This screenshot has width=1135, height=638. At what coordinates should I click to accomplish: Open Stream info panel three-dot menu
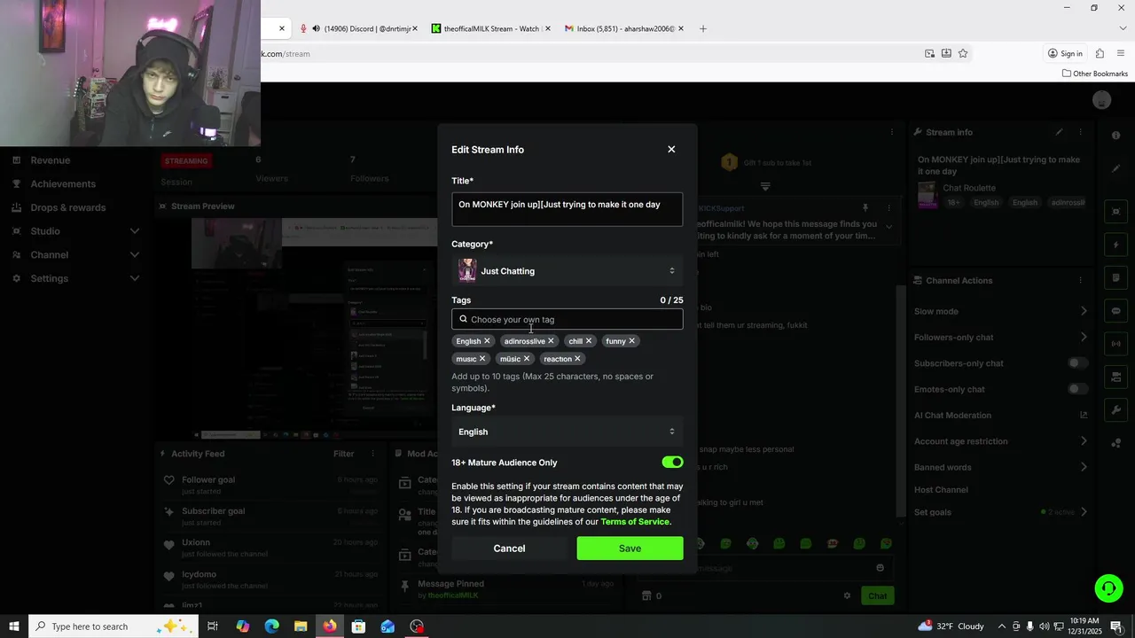click(1081, 132)
